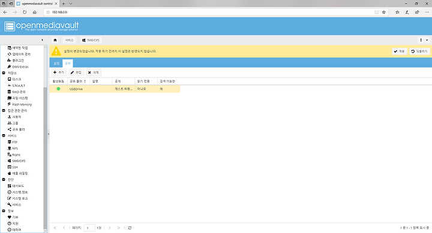
Task: Open RAID Management (RAID 관리) in sidebar
Action: [17, 92]
